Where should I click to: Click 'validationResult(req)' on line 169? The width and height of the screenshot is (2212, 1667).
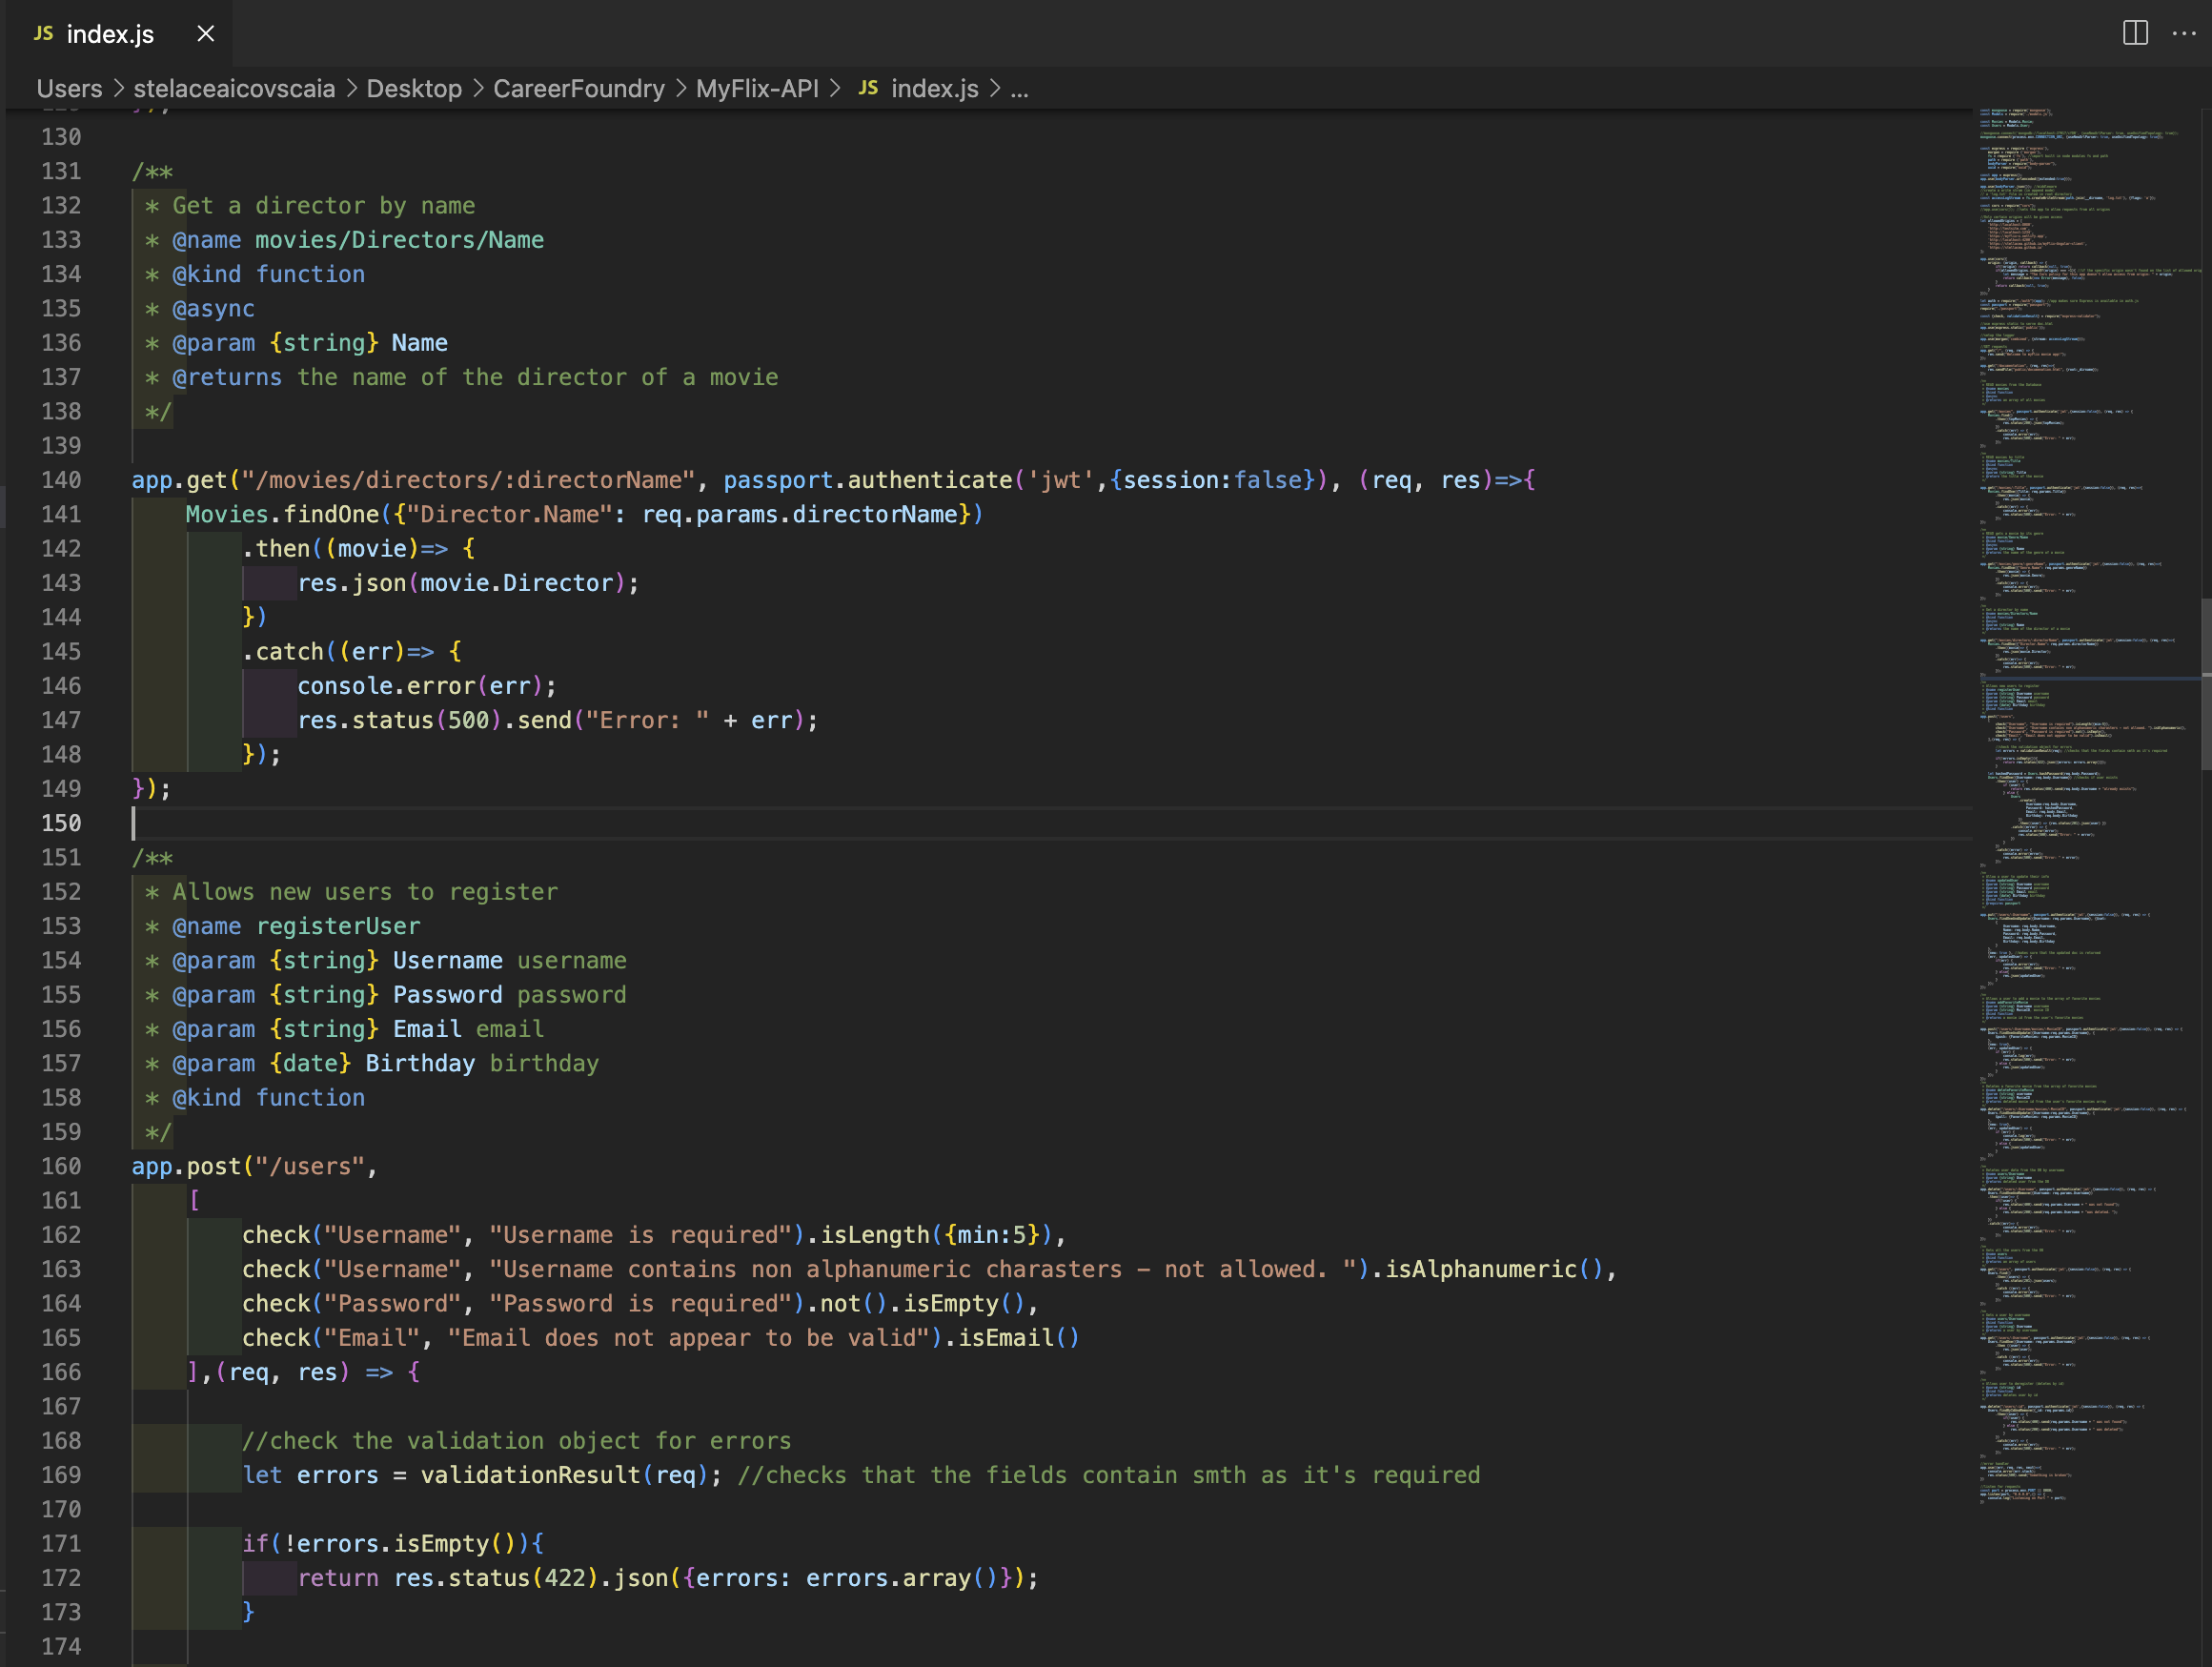tap(564, 1475)
